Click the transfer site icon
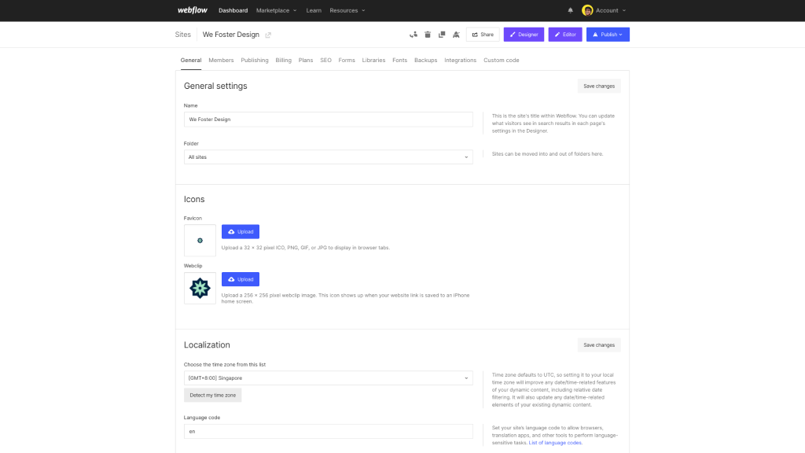The image size is (805, 453). pos(414,35)
